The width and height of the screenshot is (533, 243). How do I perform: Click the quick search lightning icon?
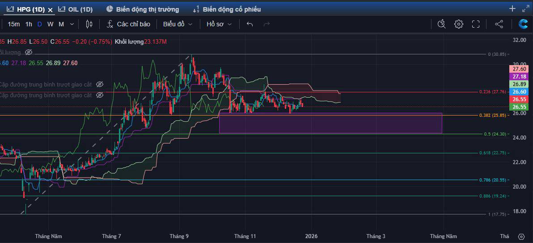(442, 24)
